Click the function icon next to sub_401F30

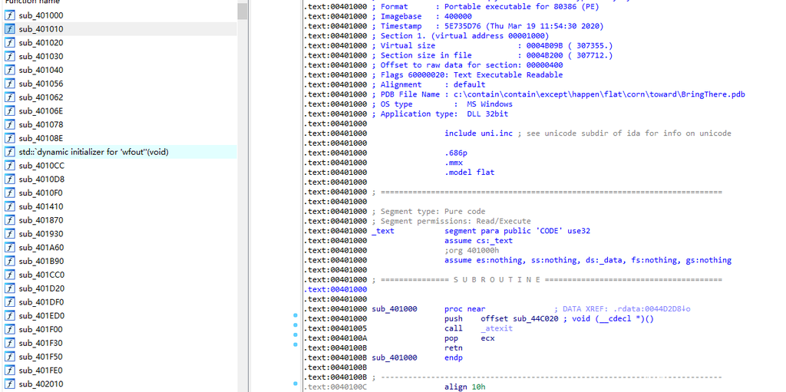[x=10, y=343]
